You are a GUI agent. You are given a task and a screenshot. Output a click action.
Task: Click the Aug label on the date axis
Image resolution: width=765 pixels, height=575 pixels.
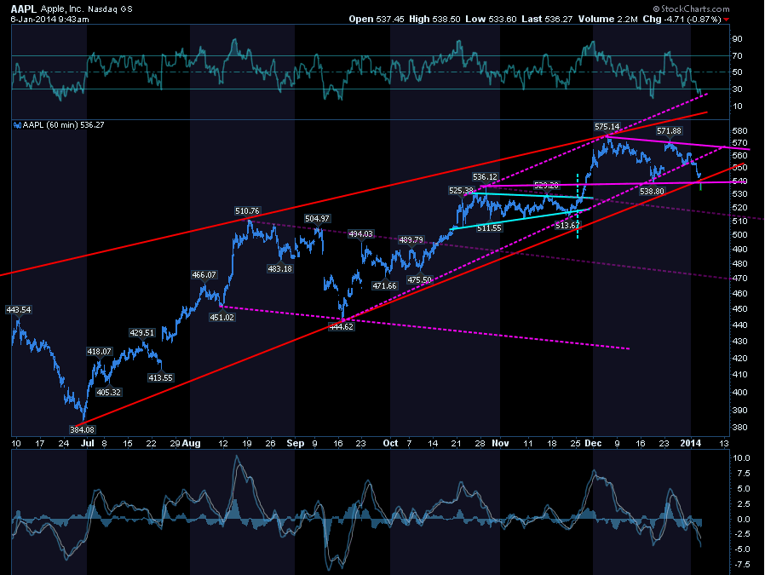pos(191,443)
